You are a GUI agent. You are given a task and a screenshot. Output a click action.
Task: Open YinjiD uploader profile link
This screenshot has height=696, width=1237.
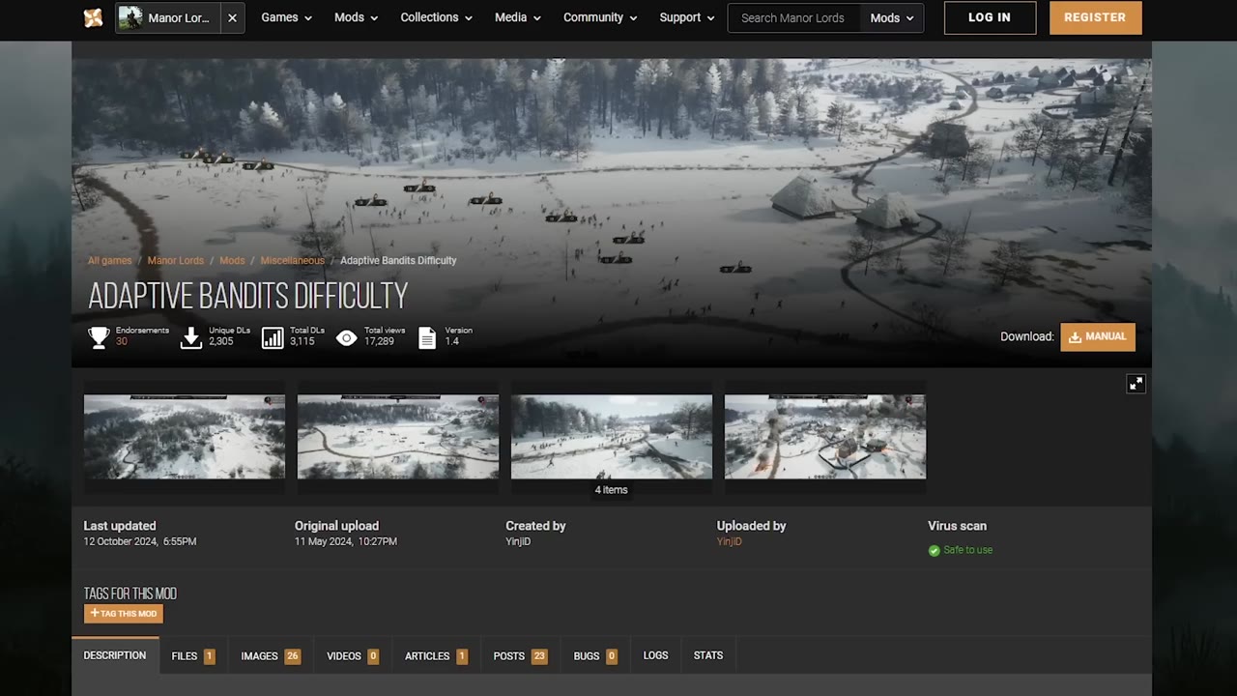(730, 542)
